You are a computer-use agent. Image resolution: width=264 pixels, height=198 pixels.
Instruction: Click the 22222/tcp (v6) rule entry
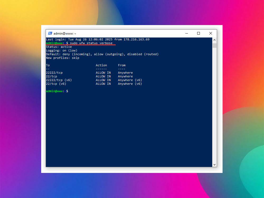pyautogui.click(x=59, y=80)
